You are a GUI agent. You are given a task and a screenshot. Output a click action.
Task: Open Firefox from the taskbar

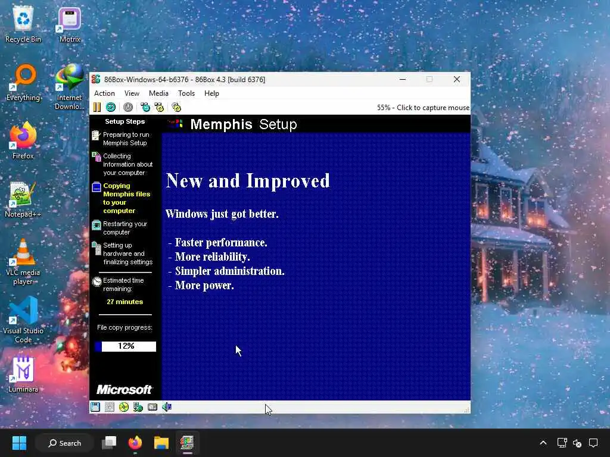tap(135, 443)
